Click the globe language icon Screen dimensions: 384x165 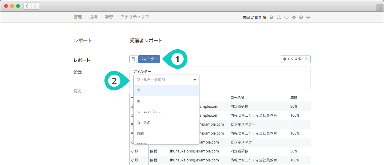click(271, 17)
